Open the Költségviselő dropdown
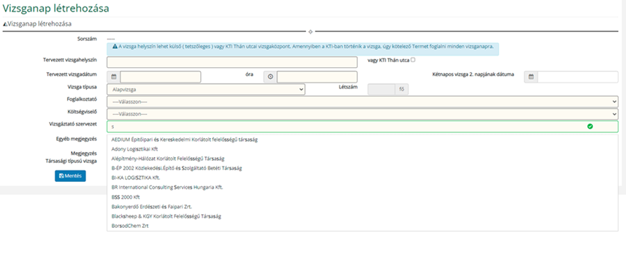 click(362, 114)
